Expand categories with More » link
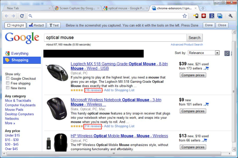 coord(10,123)
